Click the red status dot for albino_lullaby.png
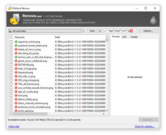The width and height of the screenshot is (166, 135). [x=16, y=99]
